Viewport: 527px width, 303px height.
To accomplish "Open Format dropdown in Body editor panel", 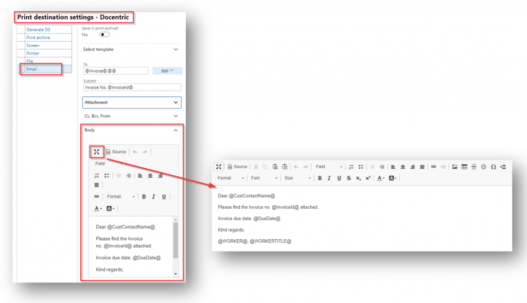I will (x=120, y=197).
